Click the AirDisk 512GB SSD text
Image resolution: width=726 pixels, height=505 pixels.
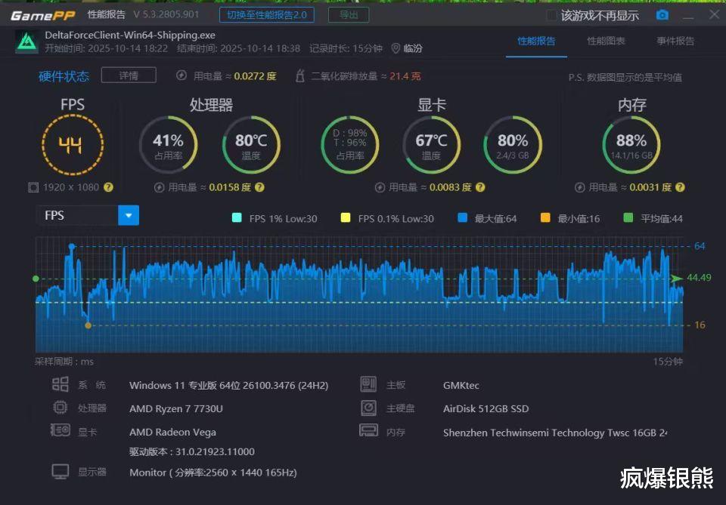(x=486, y=408)
